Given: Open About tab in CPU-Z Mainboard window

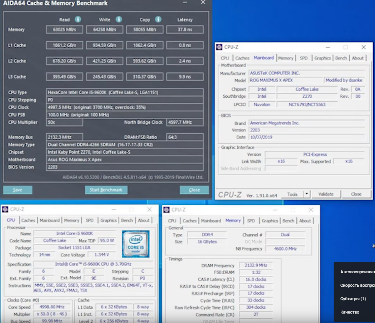Looking at the screenshot, I should [358, 58].
